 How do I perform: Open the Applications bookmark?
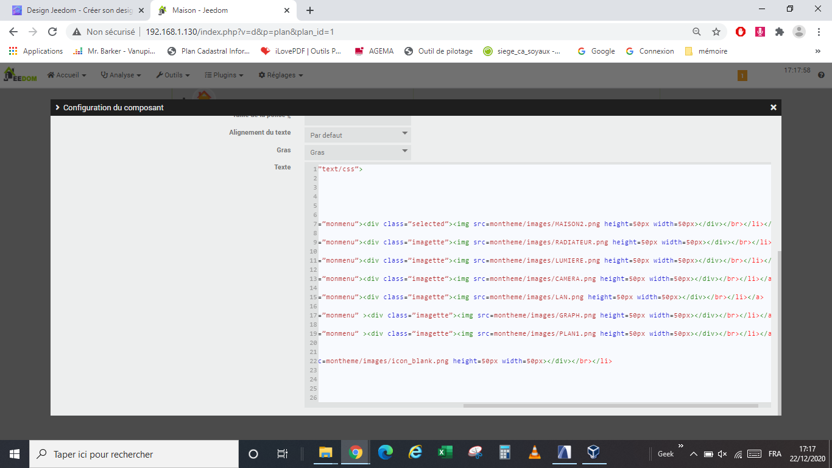click(36, 51)
